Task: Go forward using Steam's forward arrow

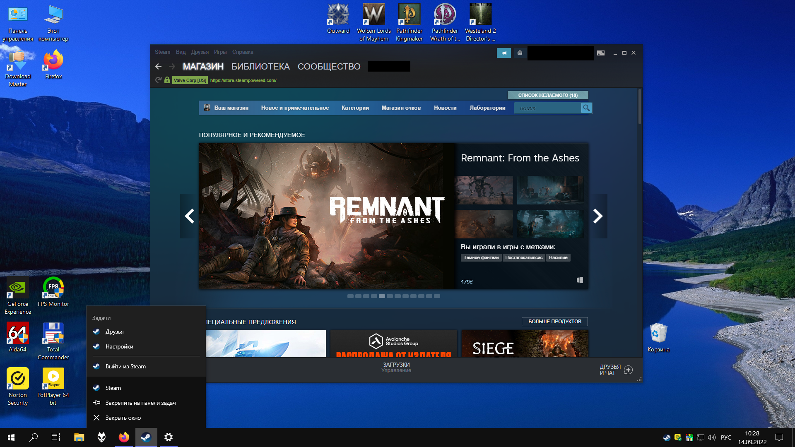Action: [x=172, y=67]
